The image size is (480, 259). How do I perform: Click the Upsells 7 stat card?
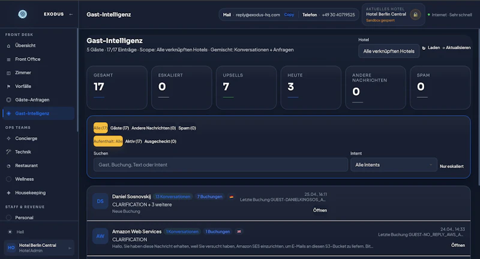(x=246, y=88)
